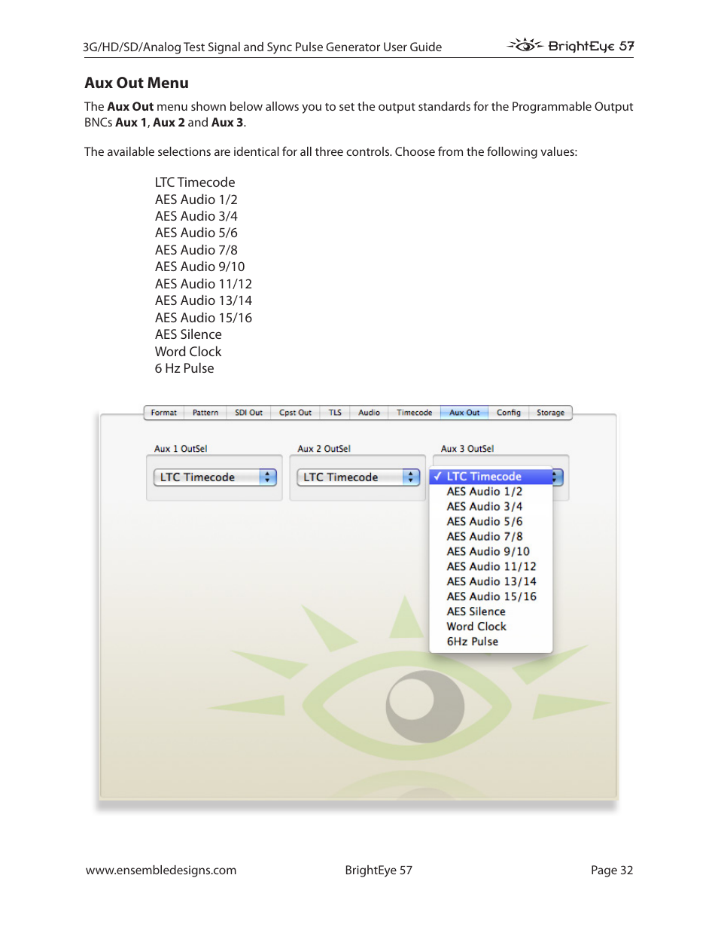The height and width of the screenshot is (930, 718).
Task: Pick AES Audio 7/8 in the menu
Action: 491,537
